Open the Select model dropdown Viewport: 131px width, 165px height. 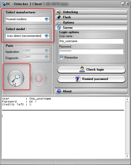[x=27, y=36]
